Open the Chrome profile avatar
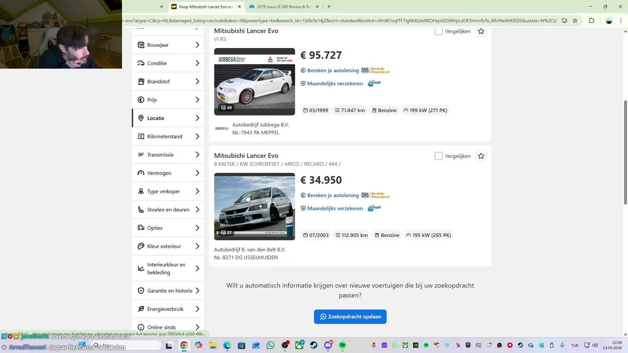 point(609,21)
